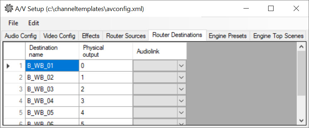Expand Audiolink dropdown for B_WB_01

pos(182,66)
